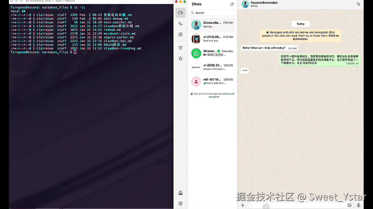This screenshot has width=373, height=209.
Task: Record a voice message with microphone icon
Action: pyautogui.click(x=359, y=205)
